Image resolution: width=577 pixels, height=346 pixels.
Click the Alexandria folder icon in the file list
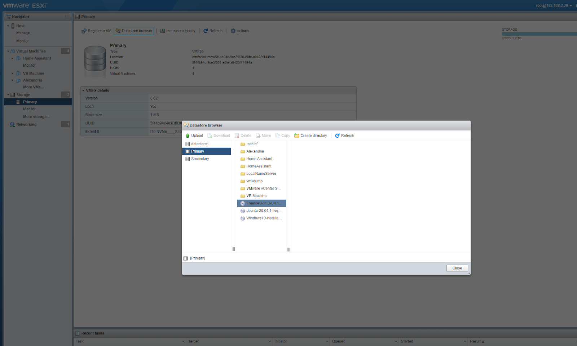click(243, 152)
